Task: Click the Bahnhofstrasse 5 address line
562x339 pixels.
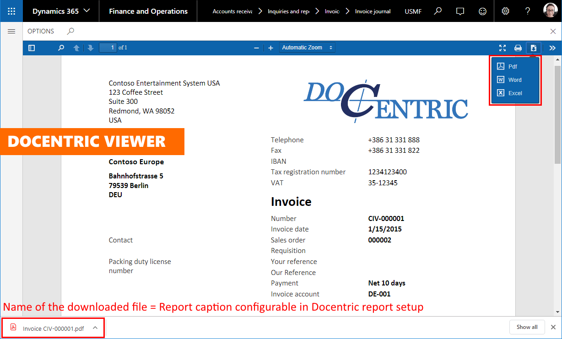Action: tap(136, 176)
